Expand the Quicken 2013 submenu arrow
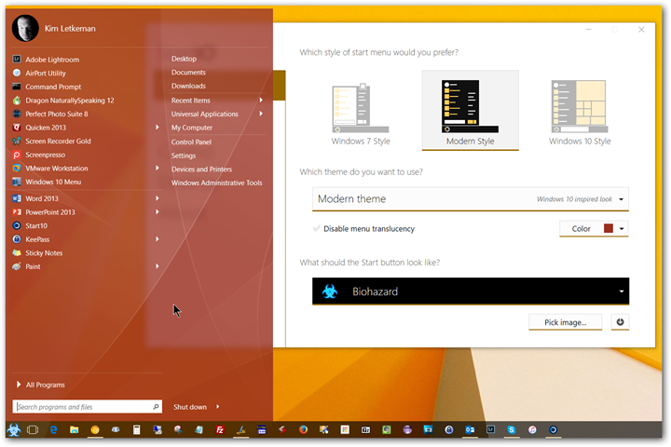Screen dimensions: 671x447 click(157, 128)
